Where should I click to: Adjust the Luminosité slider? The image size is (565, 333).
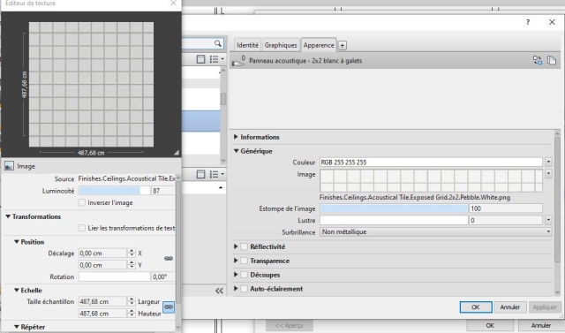[x=114, y=191]
